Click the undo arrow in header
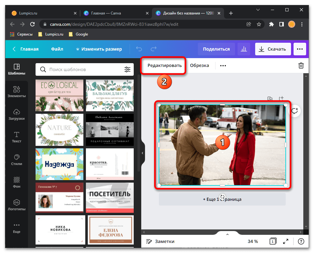 [x=139, y=49]
